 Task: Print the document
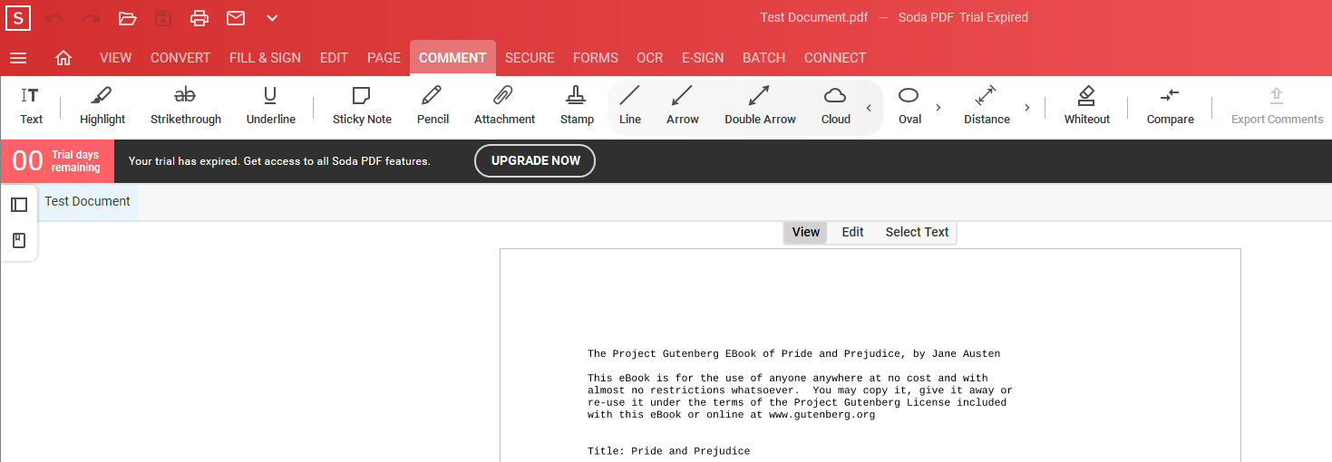point(199,18)
